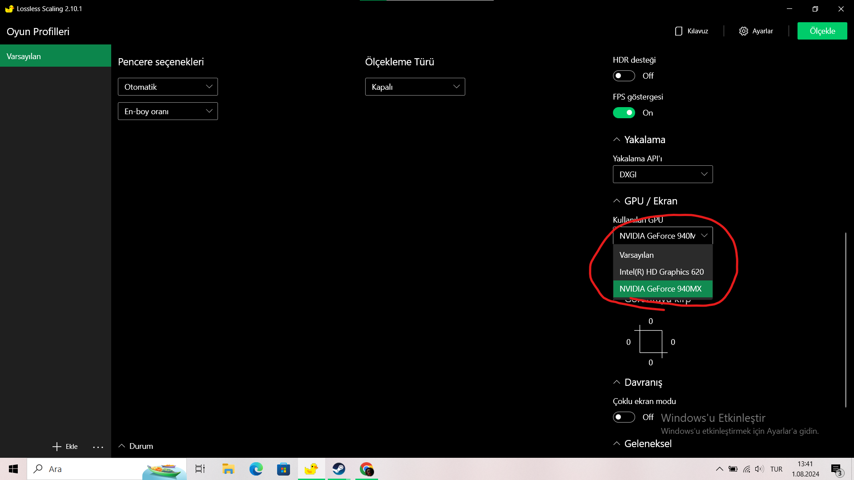Screen dimensions: 854x480
Task: Choose Varsayılan in the GPU list
Action: pos(636,255)
